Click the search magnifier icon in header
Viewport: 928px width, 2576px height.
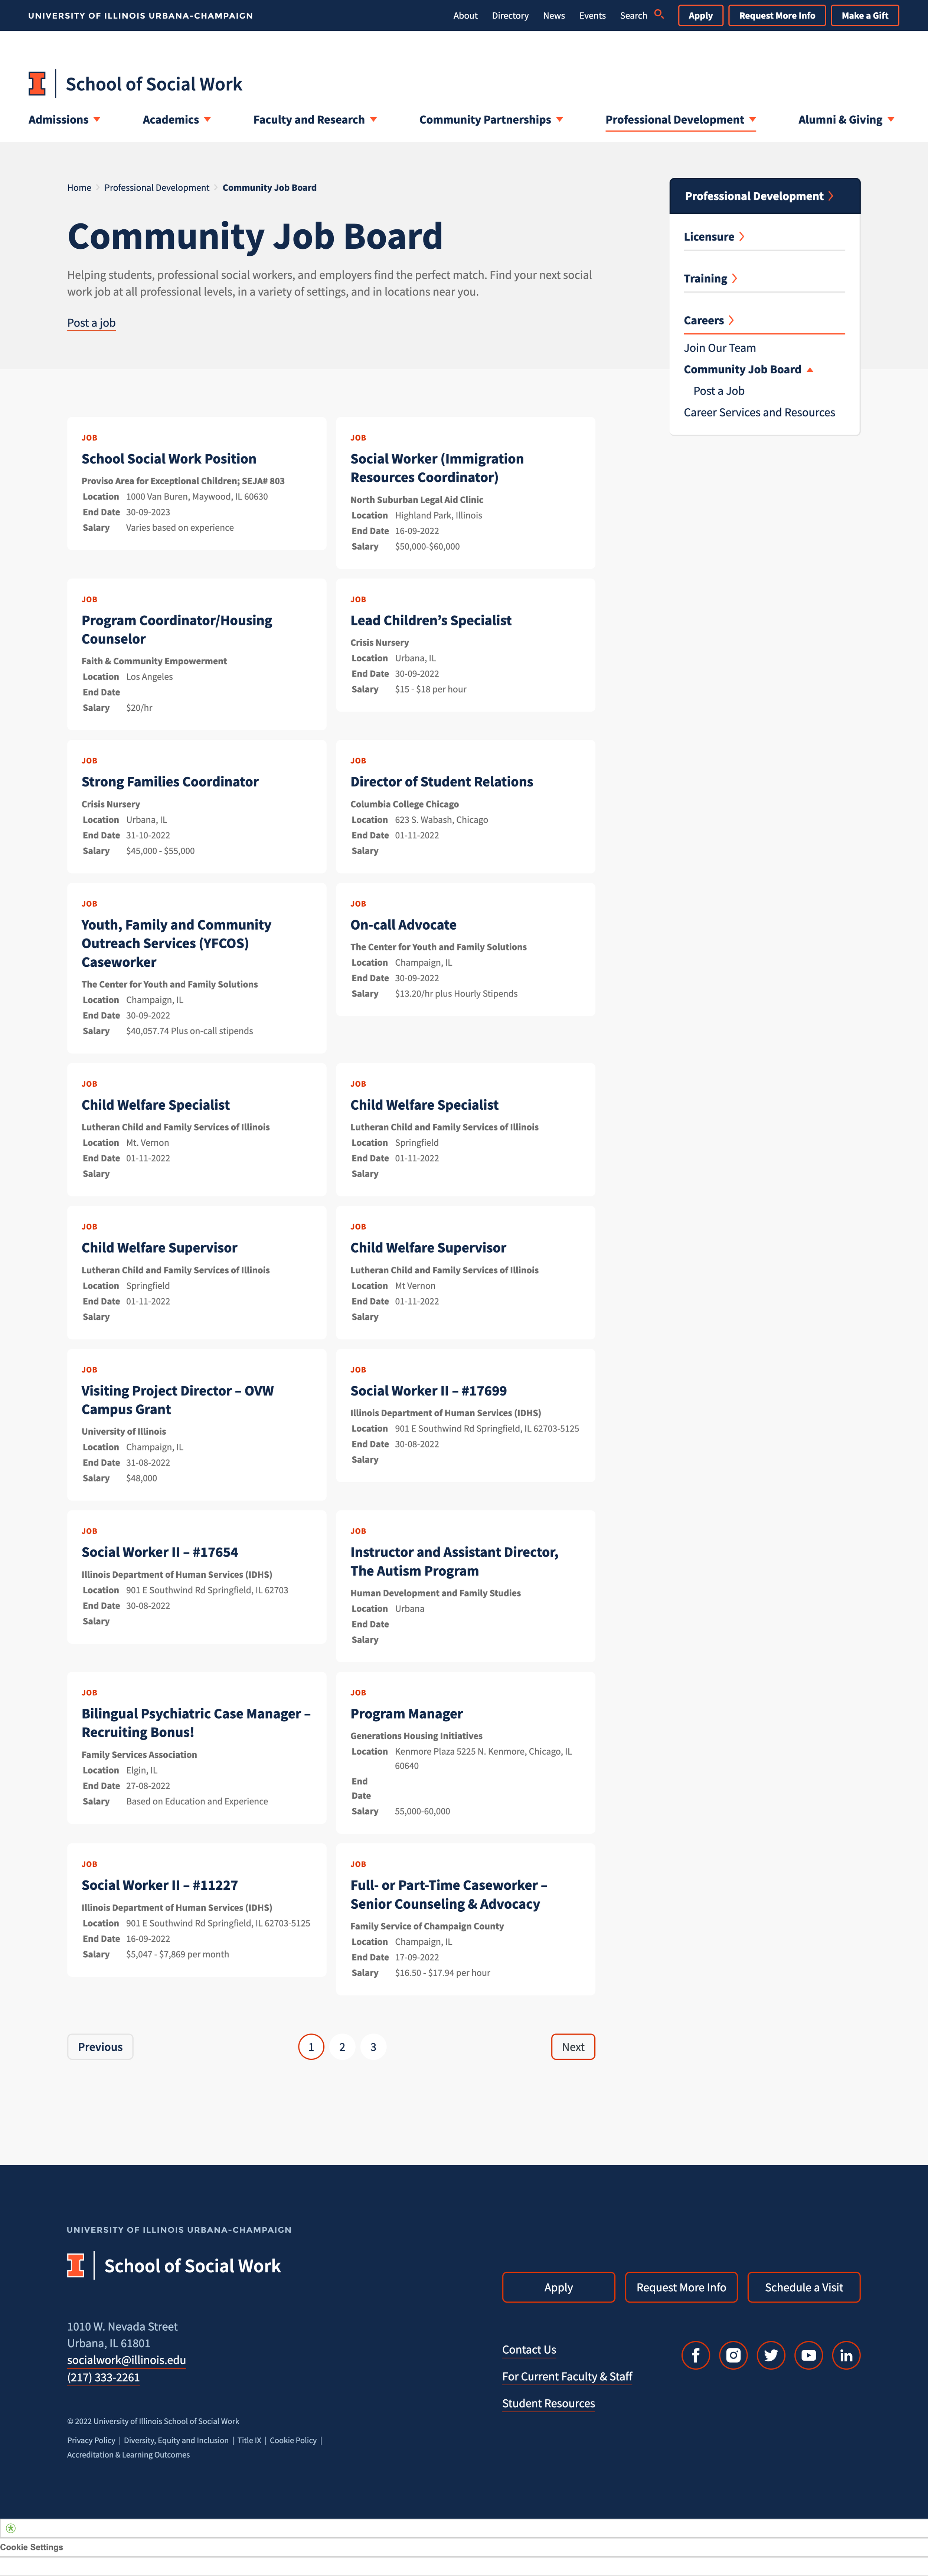coord(659,15)
